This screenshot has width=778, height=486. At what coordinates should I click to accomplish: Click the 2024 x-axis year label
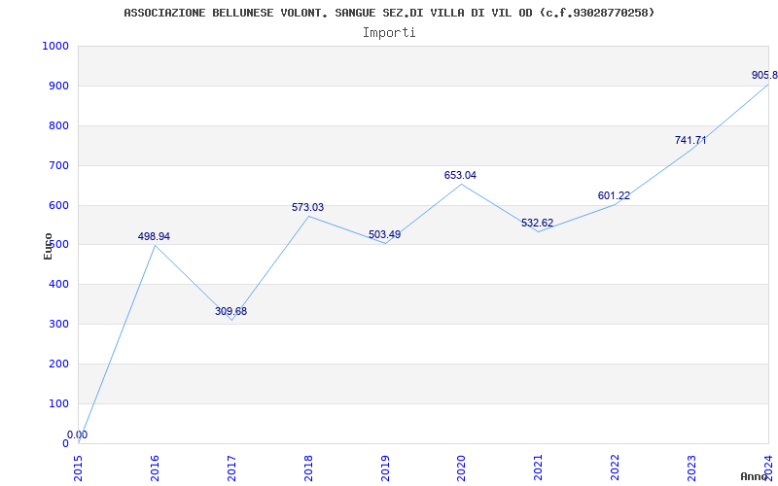[768, 468]
